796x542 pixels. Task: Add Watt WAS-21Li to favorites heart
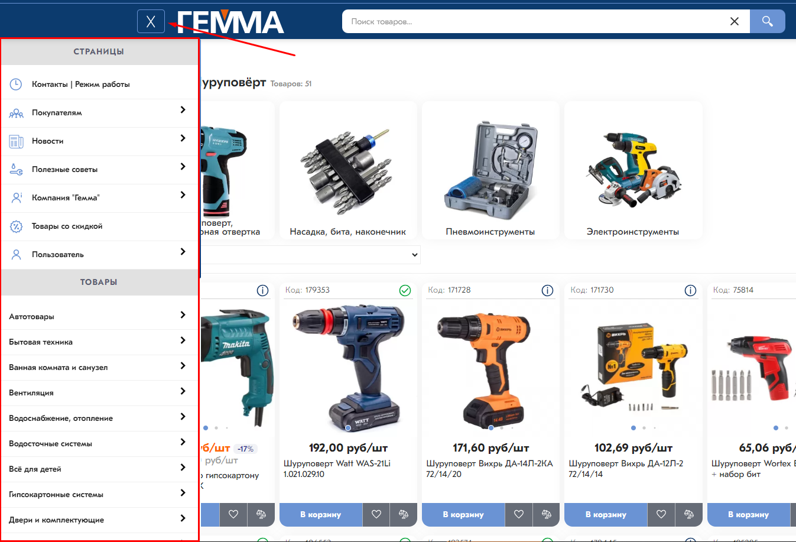pos(376,514)
